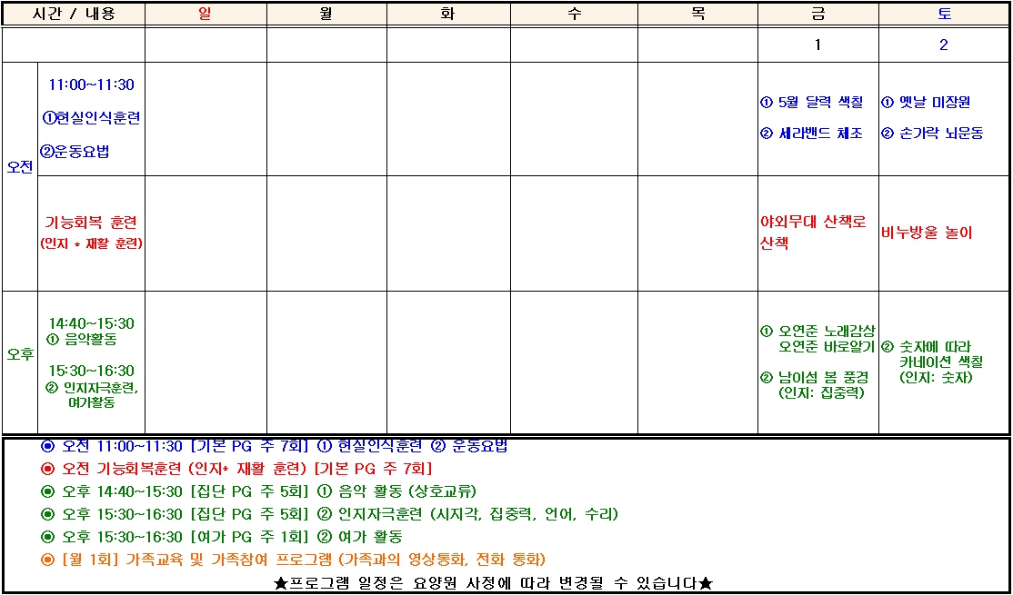Select 오연준 노래감상 activity in Friday afternoon
1013x595 pixels.
[x=817, y=332]
